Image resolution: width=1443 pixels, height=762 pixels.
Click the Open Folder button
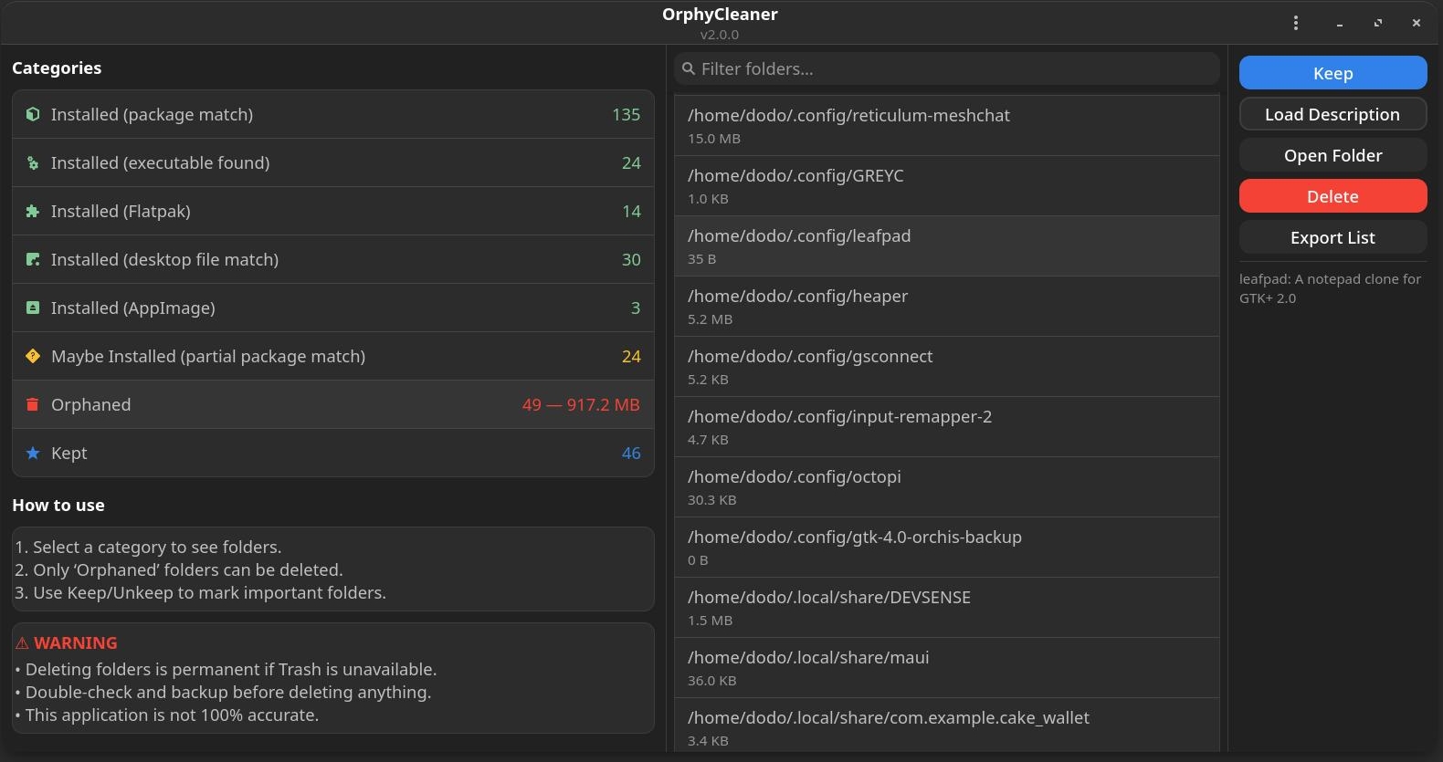[1332, 155]
